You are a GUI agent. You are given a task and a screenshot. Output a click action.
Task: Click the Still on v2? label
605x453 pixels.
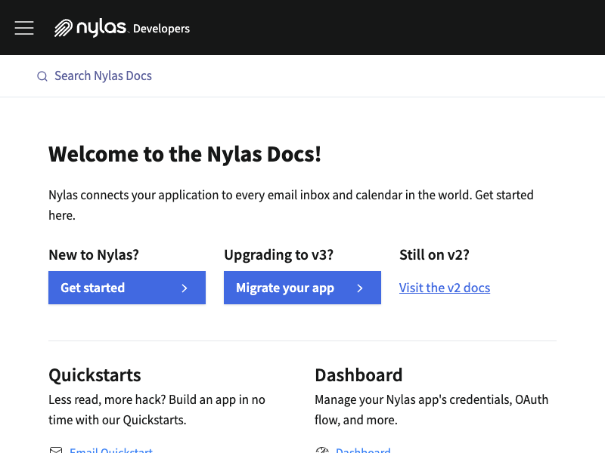434,254
